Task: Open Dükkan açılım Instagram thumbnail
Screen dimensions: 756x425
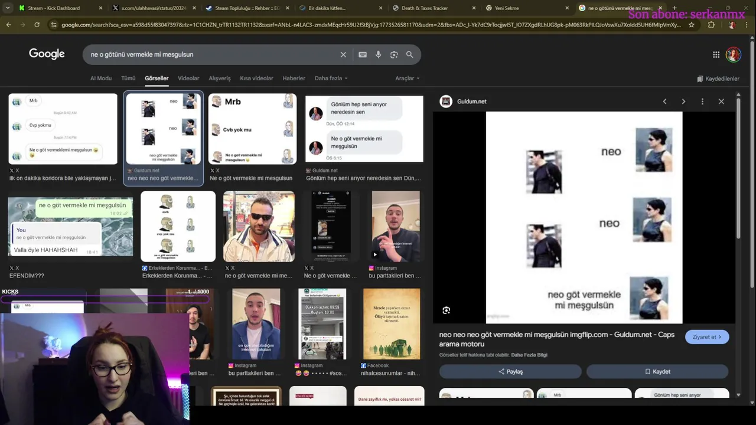Action: [322, 323]
